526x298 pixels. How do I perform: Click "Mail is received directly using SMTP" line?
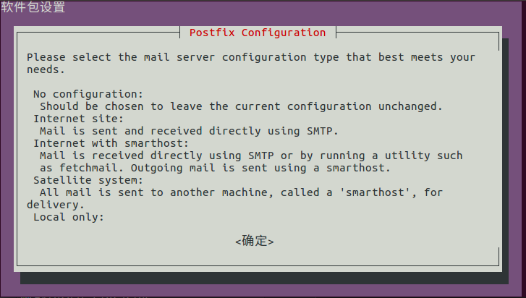(x=251, y=156)
